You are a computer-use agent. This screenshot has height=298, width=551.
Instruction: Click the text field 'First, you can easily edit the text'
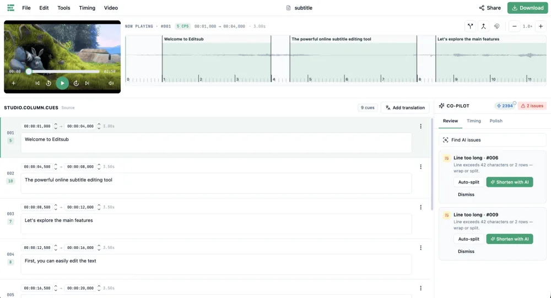[216, 264]
